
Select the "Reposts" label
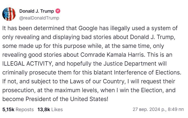(x=25, y=109)
